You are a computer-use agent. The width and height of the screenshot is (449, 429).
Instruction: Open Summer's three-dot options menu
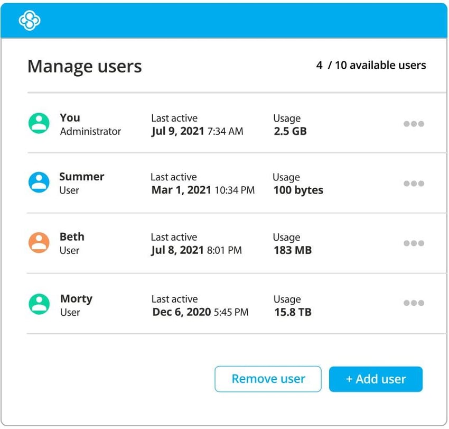414,183
